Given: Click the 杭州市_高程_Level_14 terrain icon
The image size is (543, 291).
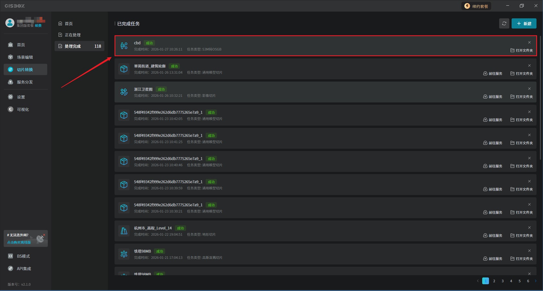Looking at the screenshot, I should (124, 231).
